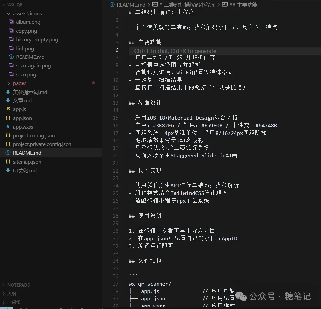The image size is (321, 309).
Task: Click the modified dot indicator beside pages
Action: pos(93,83)
